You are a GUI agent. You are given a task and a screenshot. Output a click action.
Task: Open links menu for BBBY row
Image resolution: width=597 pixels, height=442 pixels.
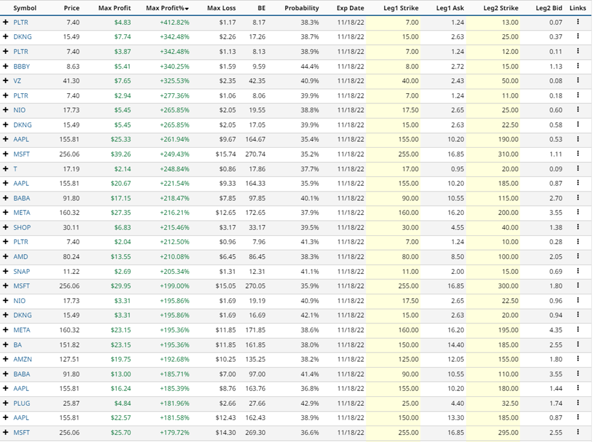(577, 66)
